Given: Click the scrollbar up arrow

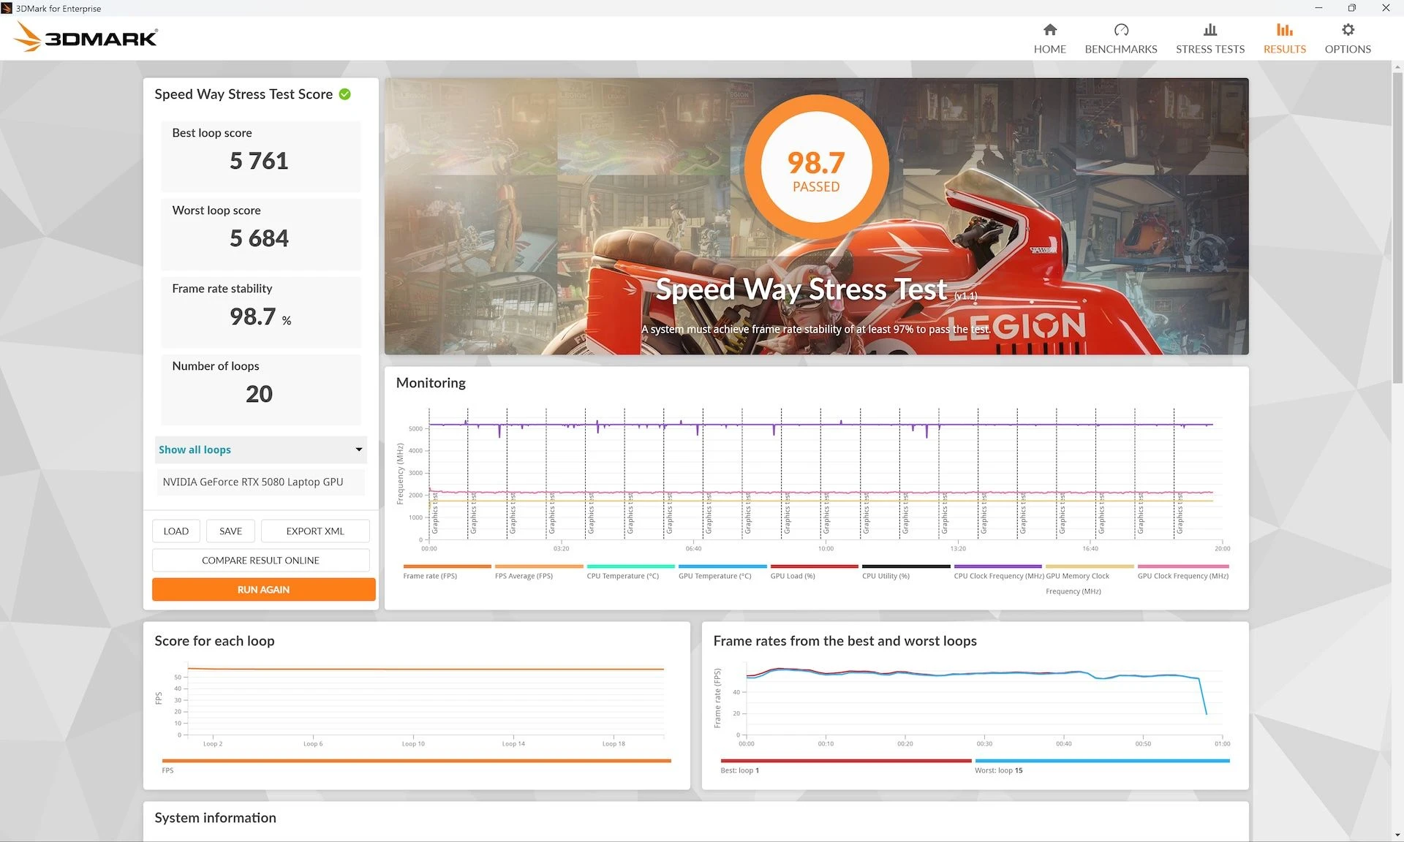Looking at the screenshot, I should point(1397,67).
